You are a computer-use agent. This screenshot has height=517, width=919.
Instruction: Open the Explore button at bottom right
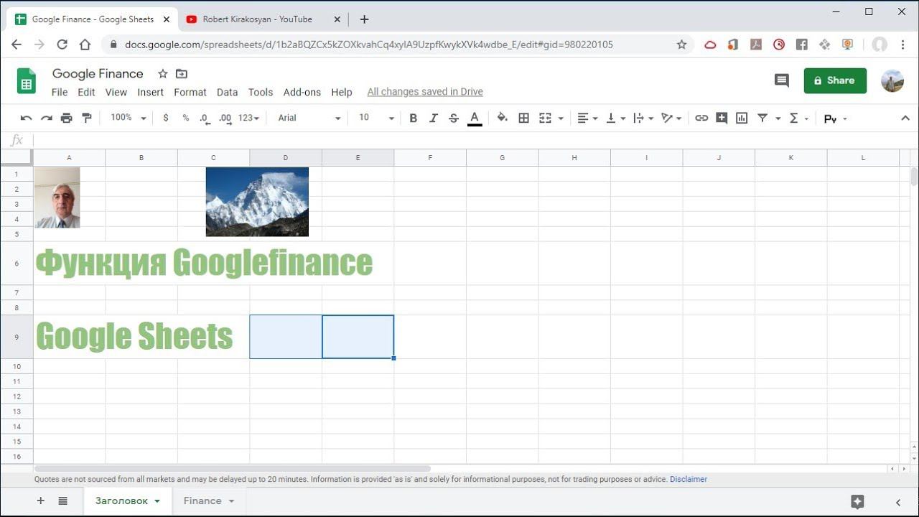click(x=857, y=501)
